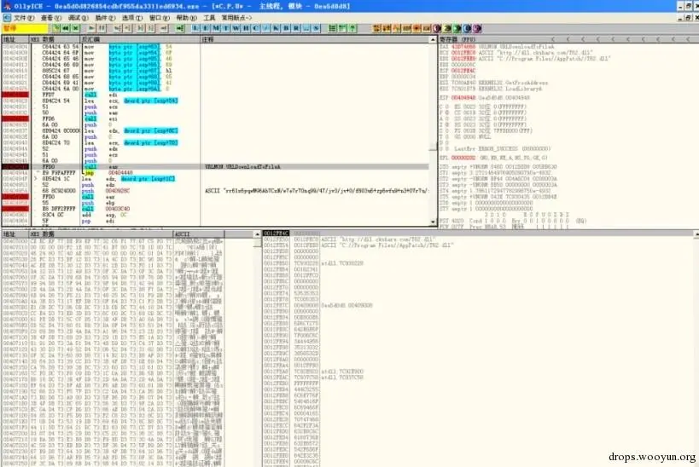Click the Run program play icon
The width and height of the screenshot is (699, 467).
(91, 28)
